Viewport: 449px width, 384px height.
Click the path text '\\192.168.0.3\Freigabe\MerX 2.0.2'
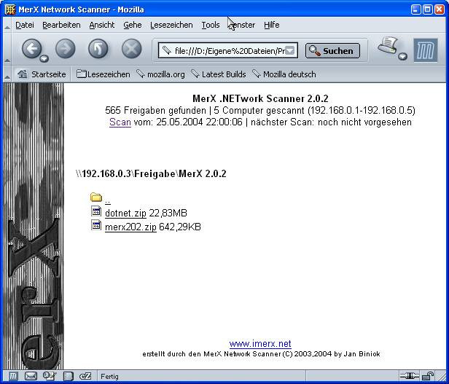click(151, 173)
